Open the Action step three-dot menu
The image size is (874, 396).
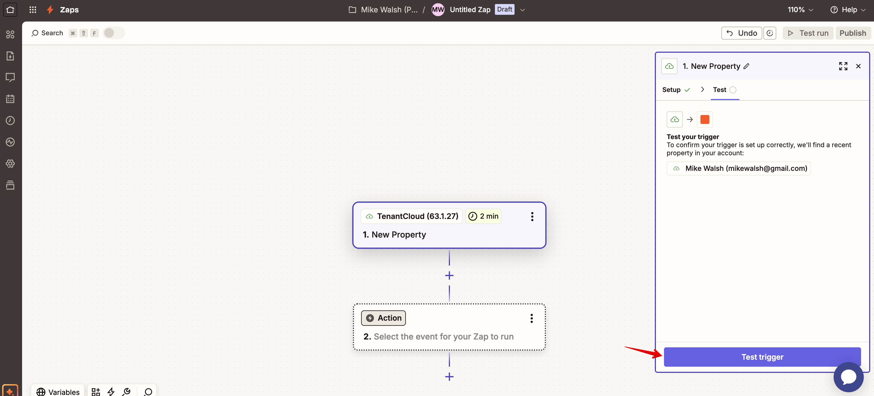click(531, 318)
